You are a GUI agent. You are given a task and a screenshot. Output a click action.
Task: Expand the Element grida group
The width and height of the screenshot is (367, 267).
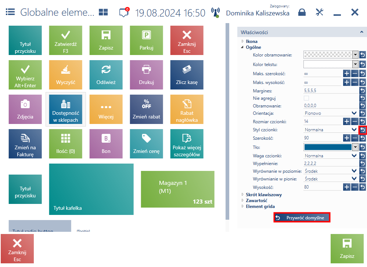(242, 206)
